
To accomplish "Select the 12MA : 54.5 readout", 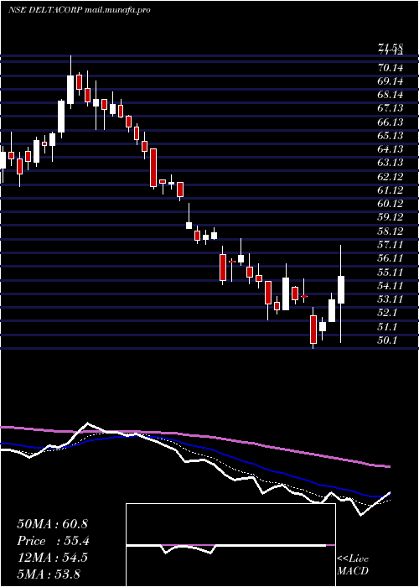I will (x=52, y=558).
